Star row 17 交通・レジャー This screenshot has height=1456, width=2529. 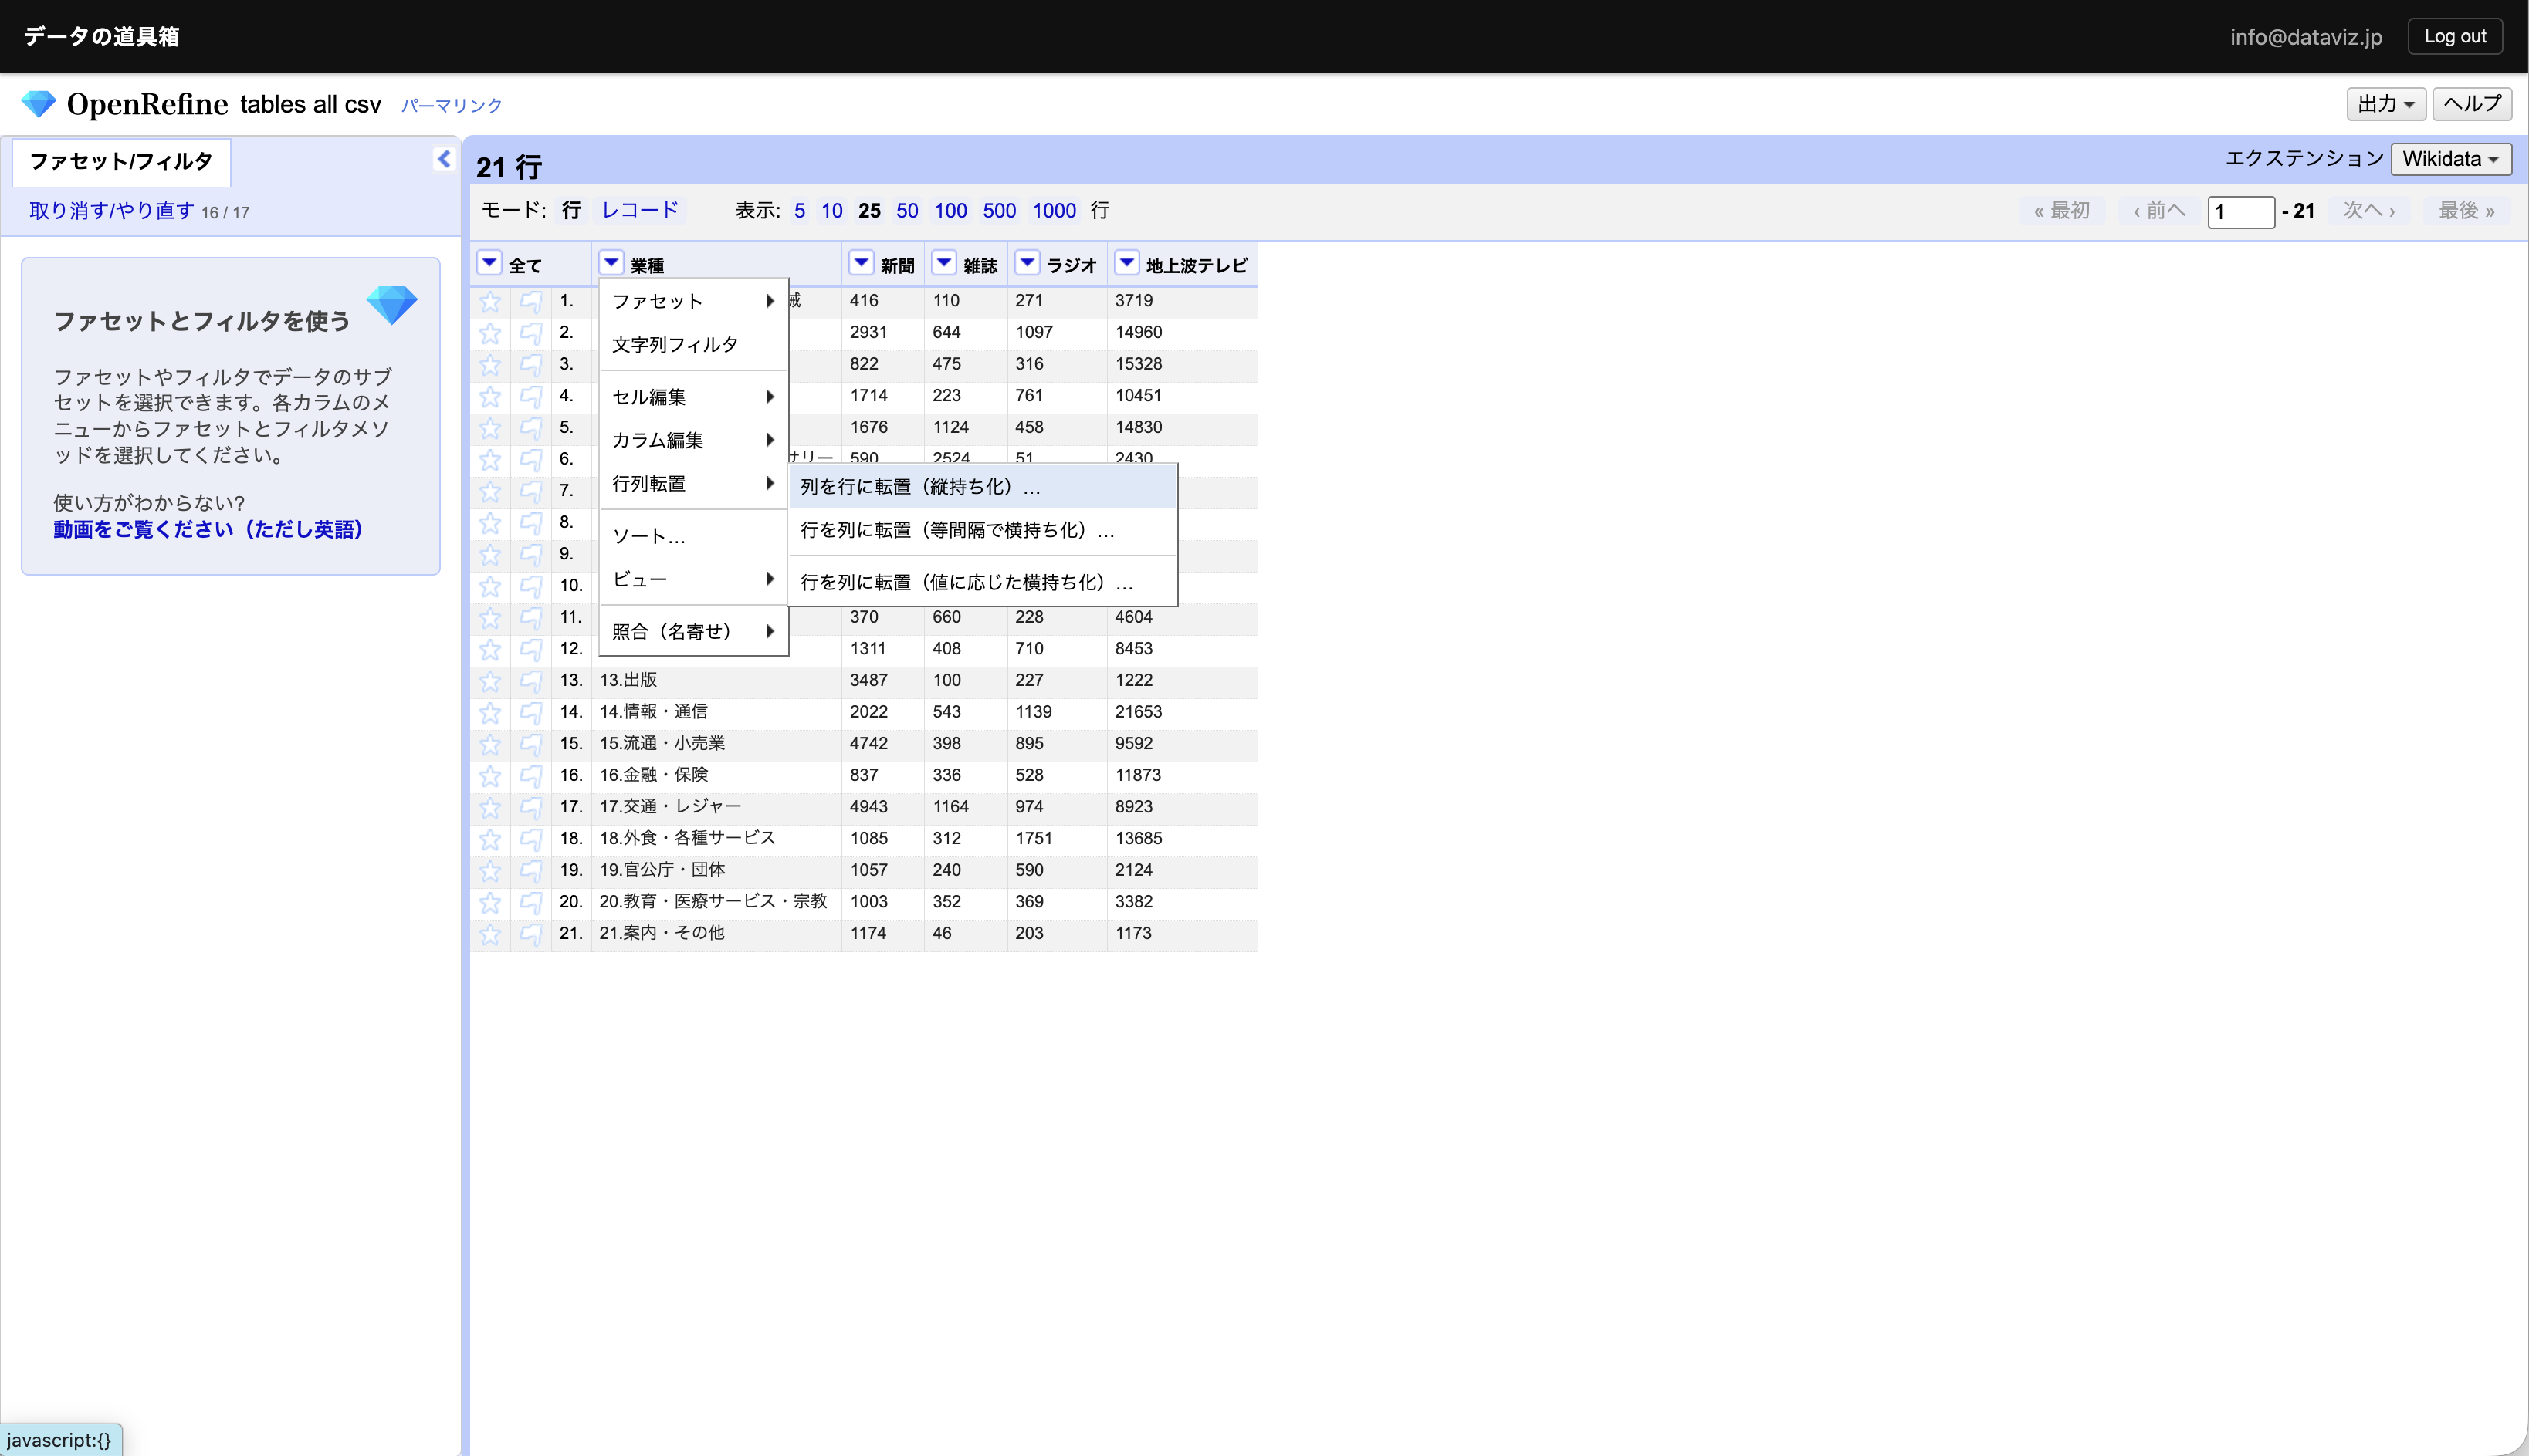pos(490,807)
